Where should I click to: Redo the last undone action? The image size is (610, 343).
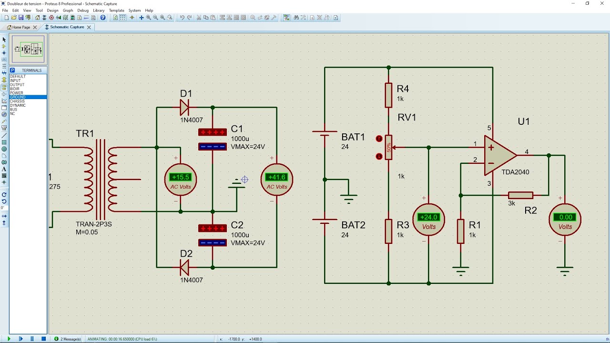189,18
